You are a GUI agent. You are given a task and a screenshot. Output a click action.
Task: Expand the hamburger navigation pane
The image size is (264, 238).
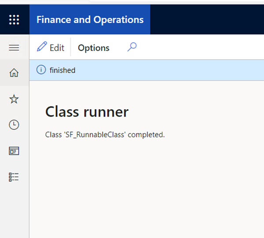(x=14, y=48)
